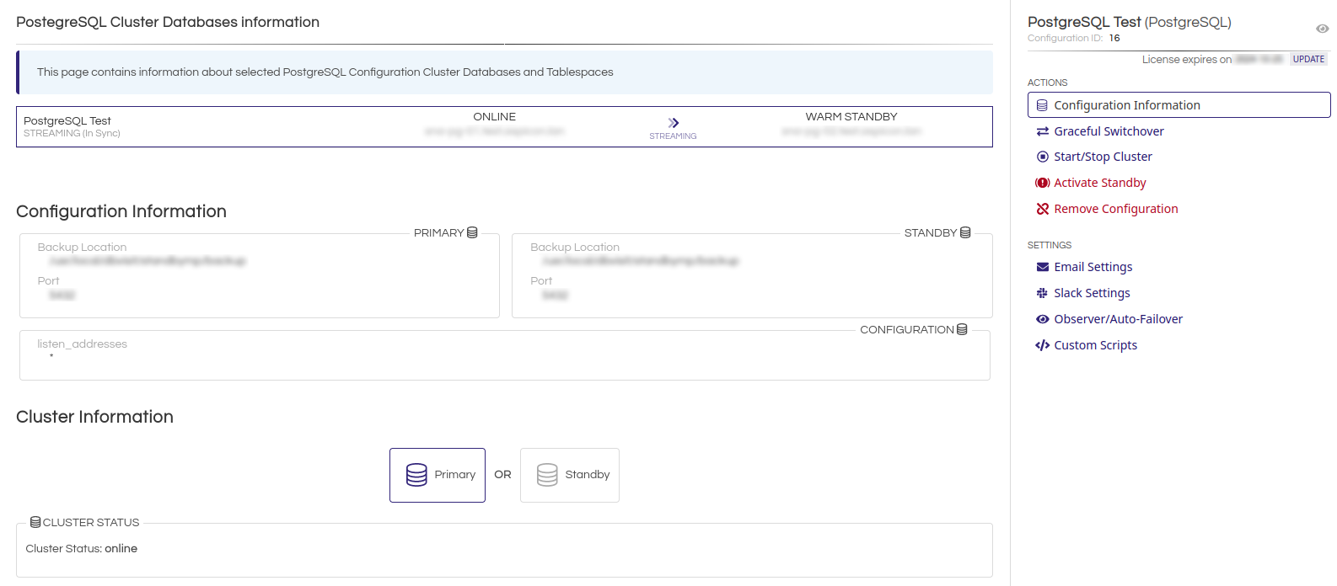Click the eye icon beside PostgreSQL Test title
This screenshot has width=1337, height=586.
pyautogui.click(x=1322, y=29)
